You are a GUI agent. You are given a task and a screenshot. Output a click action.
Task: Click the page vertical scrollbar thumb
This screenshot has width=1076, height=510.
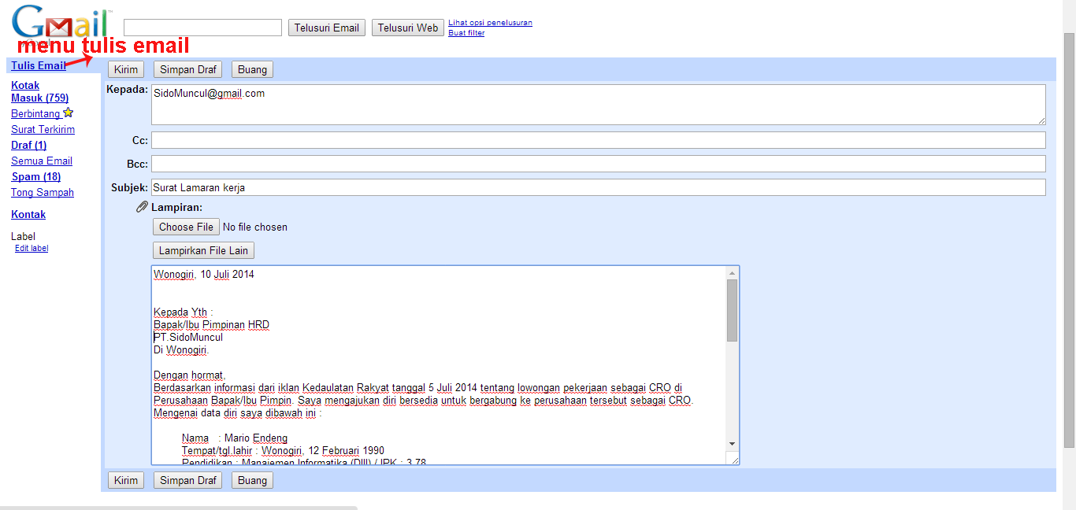point(1070,240)
